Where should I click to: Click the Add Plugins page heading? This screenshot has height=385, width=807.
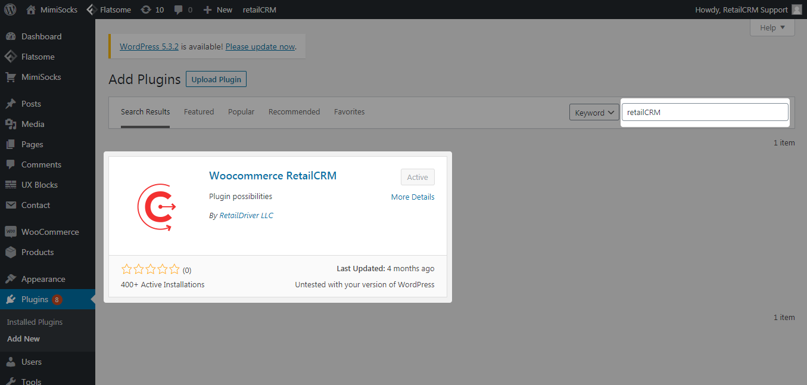click(x=145, y=79)
